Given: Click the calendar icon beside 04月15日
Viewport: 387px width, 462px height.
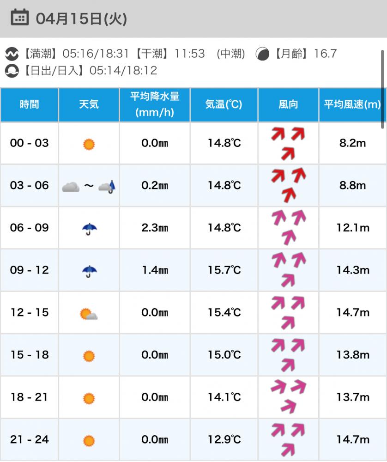Looking at the screenshot, I should (x=19, y=18).
